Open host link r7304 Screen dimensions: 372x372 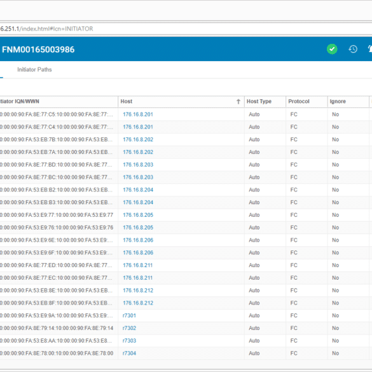pyautogui.click(x=129, y=354)
